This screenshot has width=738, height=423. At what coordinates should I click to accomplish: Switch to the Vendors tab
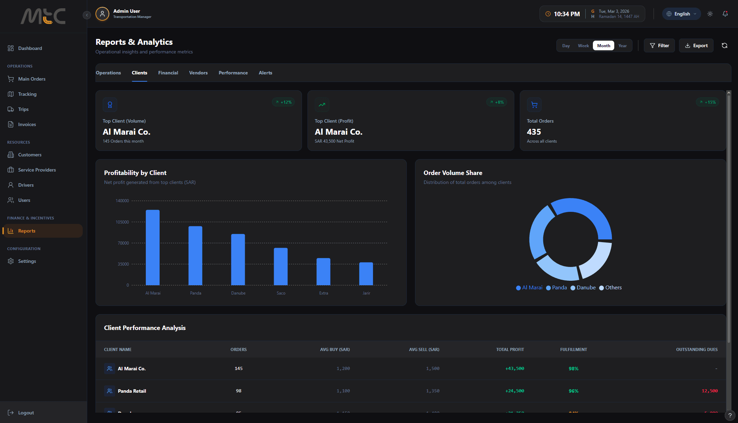199,73
